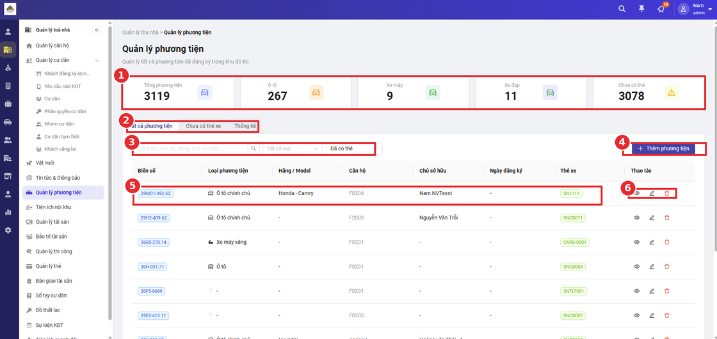This screenshot has height=339, width=717.
Task: Click the sidebar menu vertical scrollbar
Action: tap(109, 173)
